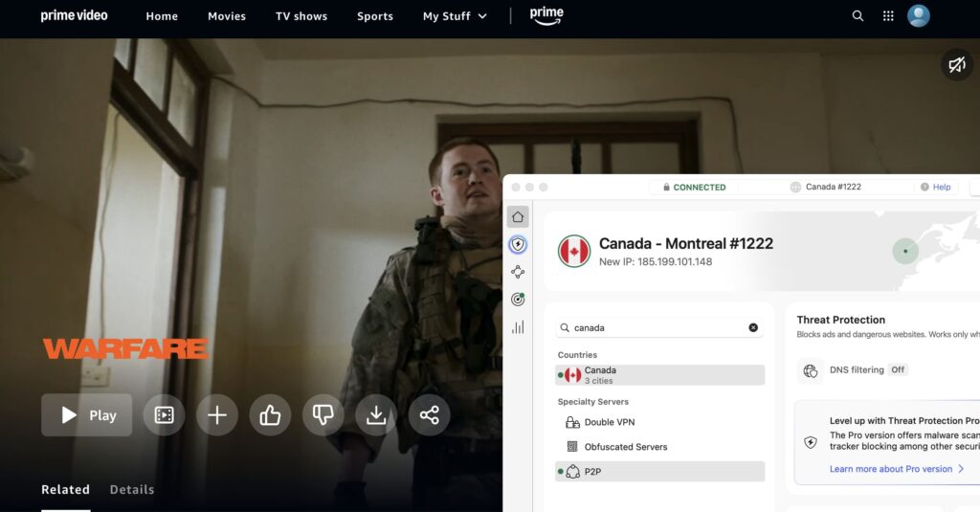Click the prime video logo

pos(74,15)
